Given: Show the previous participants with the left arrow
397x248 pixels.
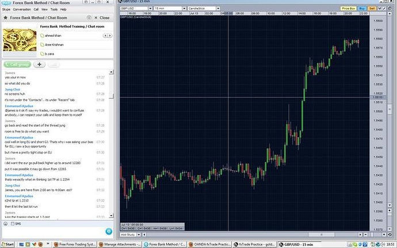Looking at the screenshot, I should point(105,36).
